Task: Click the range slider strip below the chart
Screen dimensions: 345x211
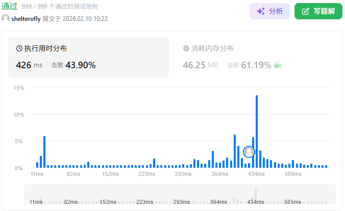Action: click(180, 194)
